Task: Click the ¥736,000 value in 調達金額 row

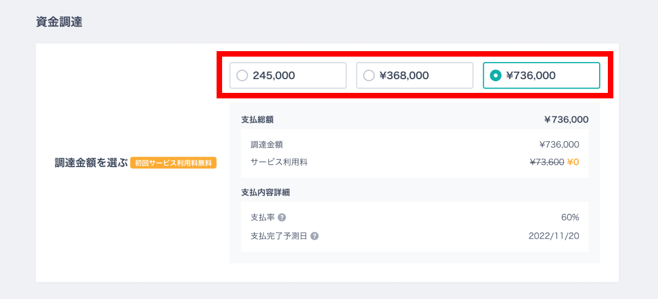Action: tap(559, 145)
